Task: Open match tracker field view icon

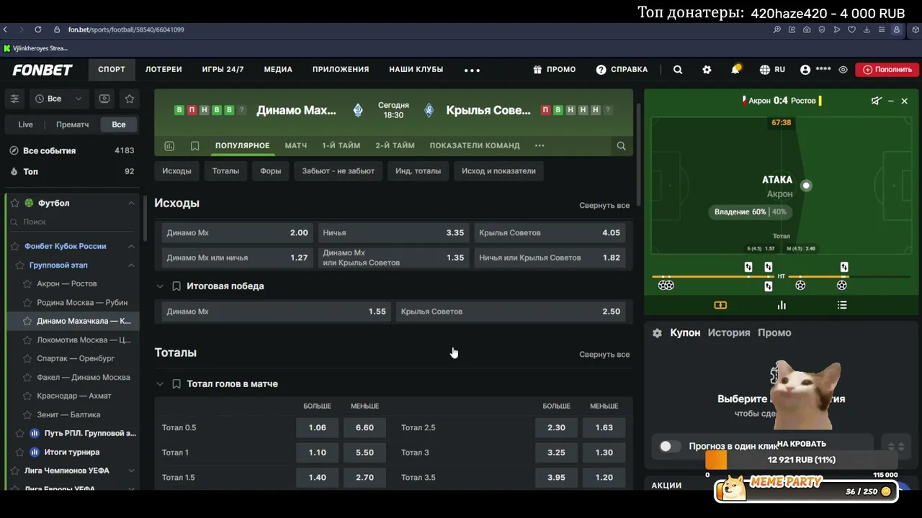Action: coord(720,305)
